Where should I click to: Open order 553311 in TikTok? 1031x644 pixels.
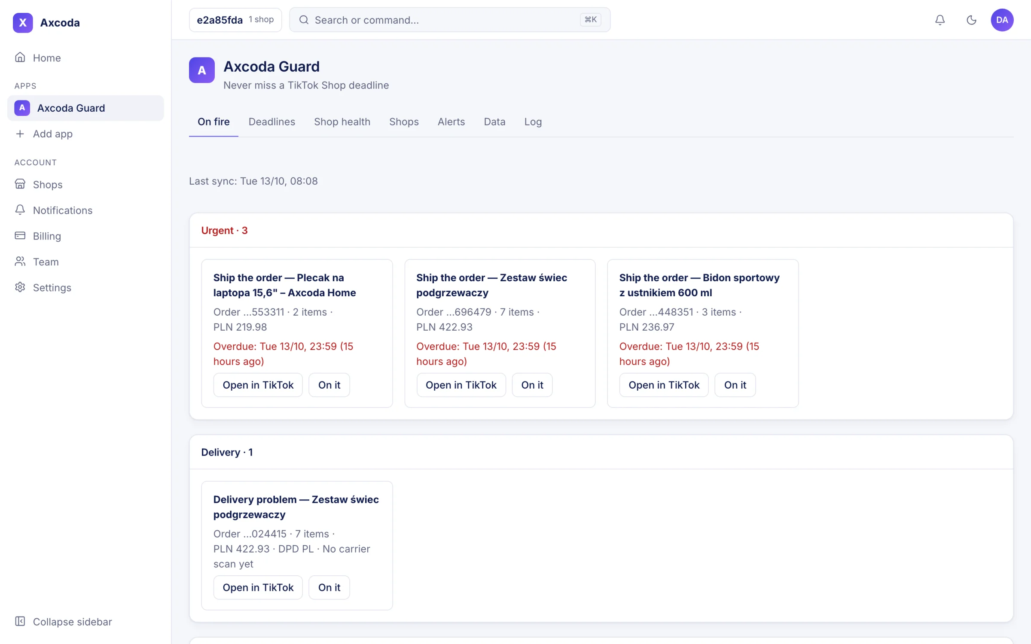pyautogui.click(x=258, y=385)
